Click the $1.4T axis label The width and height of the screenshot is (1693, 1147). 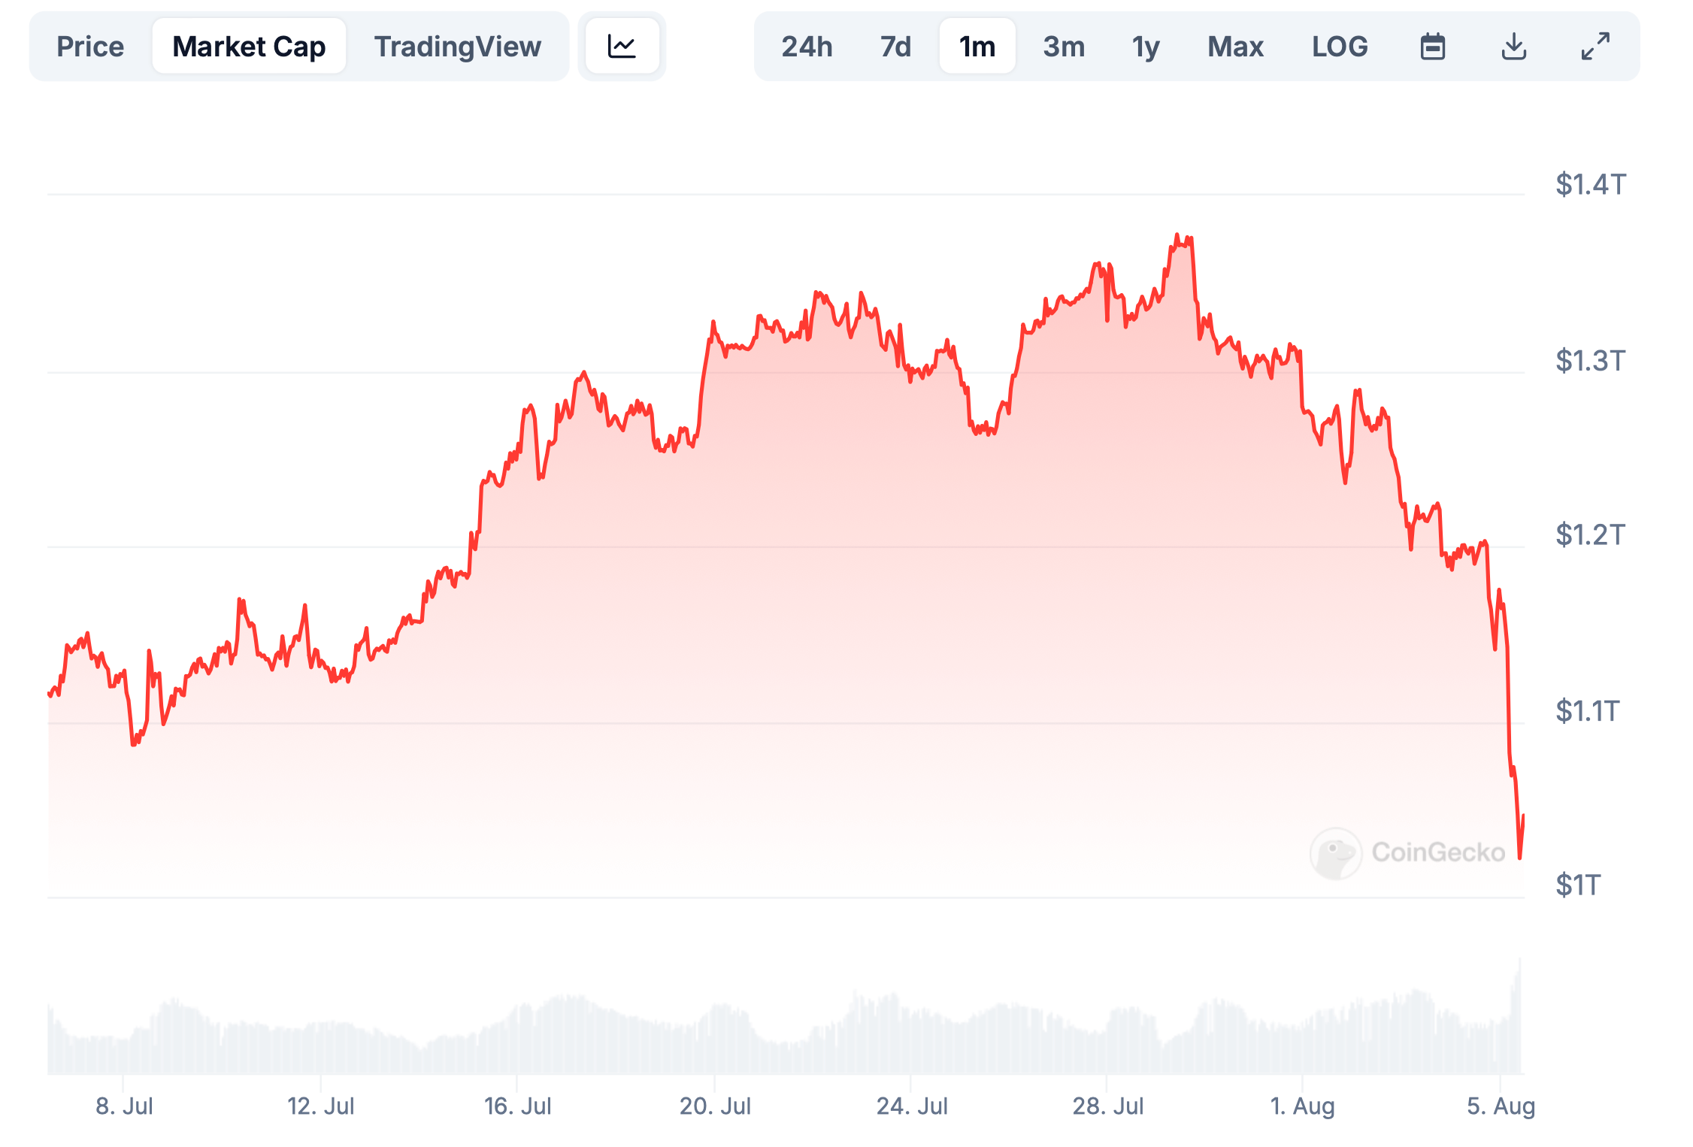tap(1590, 184)
